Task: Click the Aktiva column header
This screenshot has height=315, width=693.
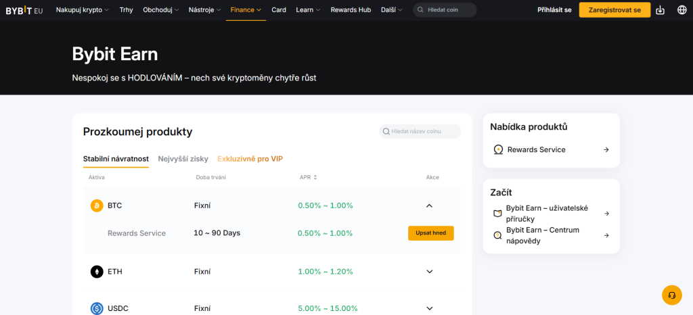Action: 96,177
